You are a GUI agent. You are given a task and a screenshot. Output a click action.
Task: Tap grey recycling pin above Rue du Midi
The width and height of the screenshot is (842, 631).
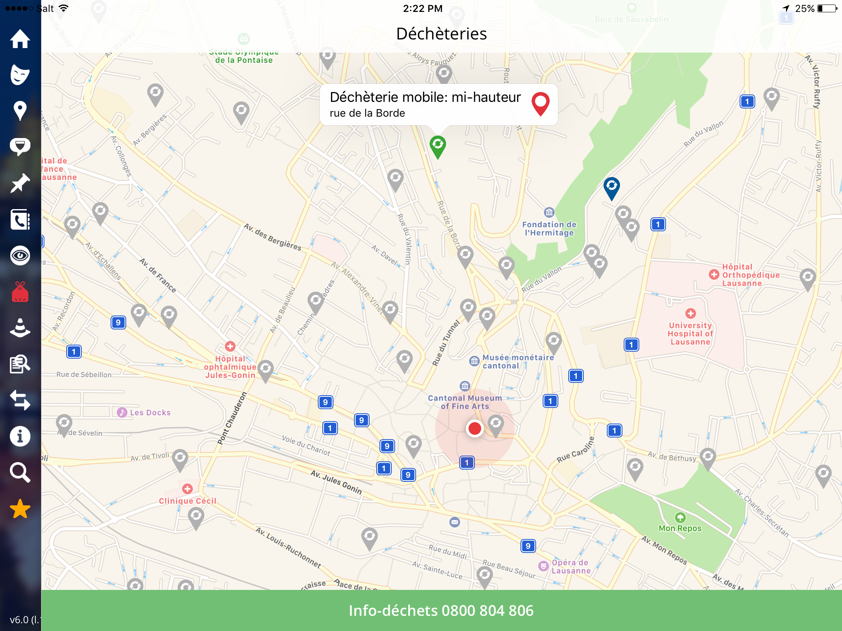(x=370, y=539)
